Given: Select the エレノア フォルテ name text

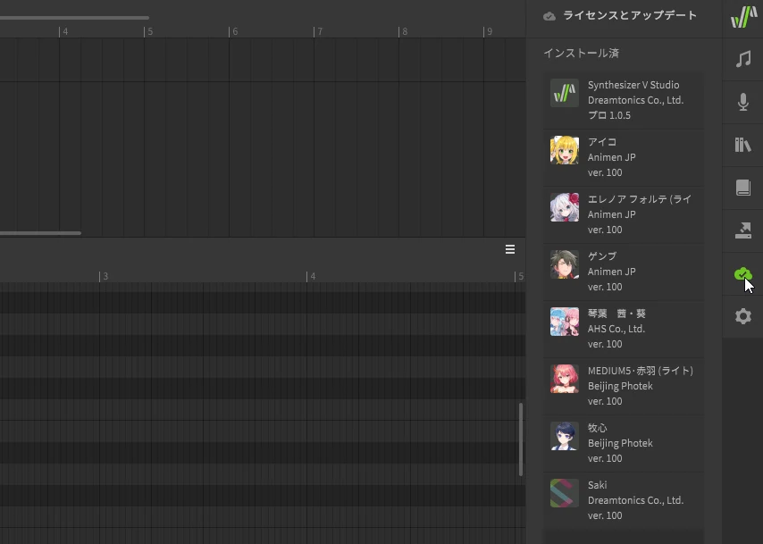Looking at the screenshot, I should [640, 199].
